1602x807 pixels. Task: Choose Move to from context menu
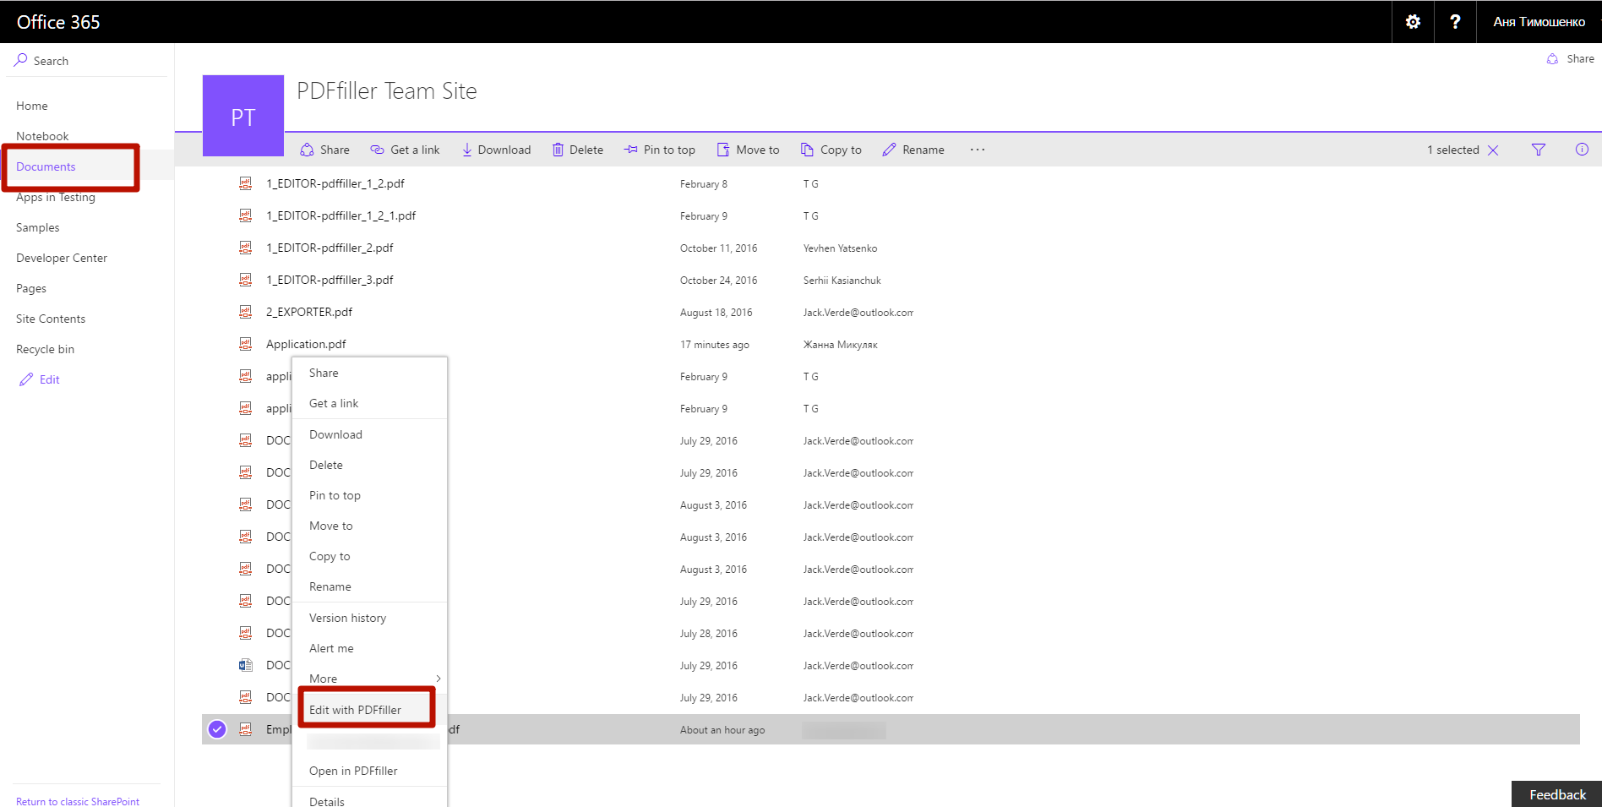pyautogui.click(x=369, y=526)
